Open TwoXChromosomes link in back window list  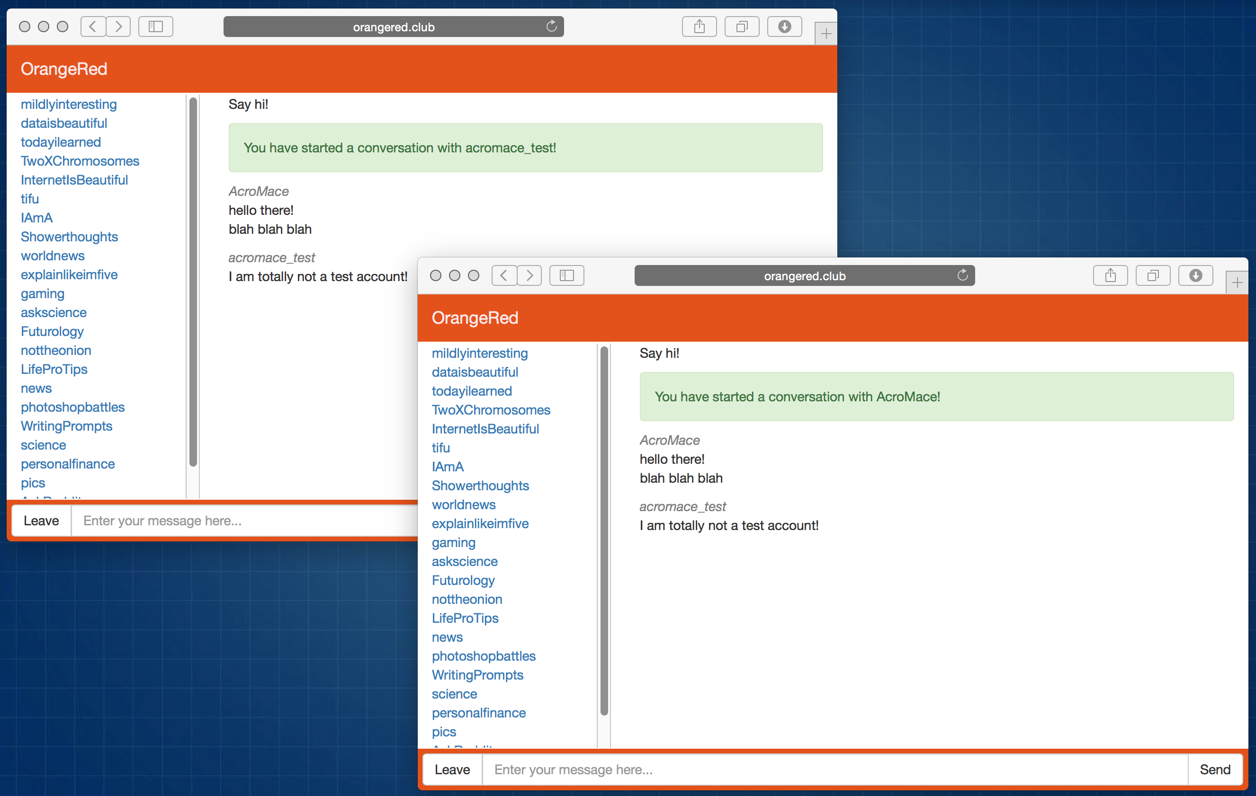click(80, 161)
